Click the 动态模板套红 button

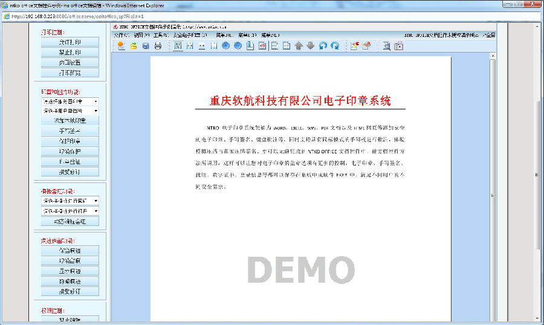[x=70, y=221]
